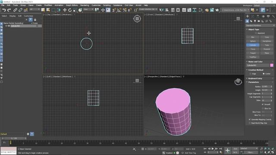
Task: Click the Undo arrow icon
Action: (4, 10)
